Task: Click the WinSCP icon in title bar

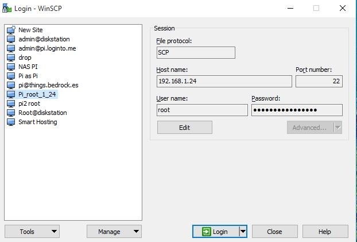Action: (x=6, y=8)
